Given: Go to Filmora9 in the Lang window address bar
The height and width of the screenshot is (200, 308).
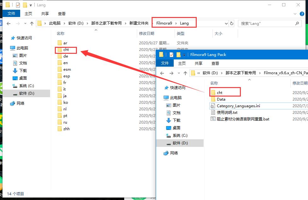Looking at the screenshot, I should coord(164,23).
